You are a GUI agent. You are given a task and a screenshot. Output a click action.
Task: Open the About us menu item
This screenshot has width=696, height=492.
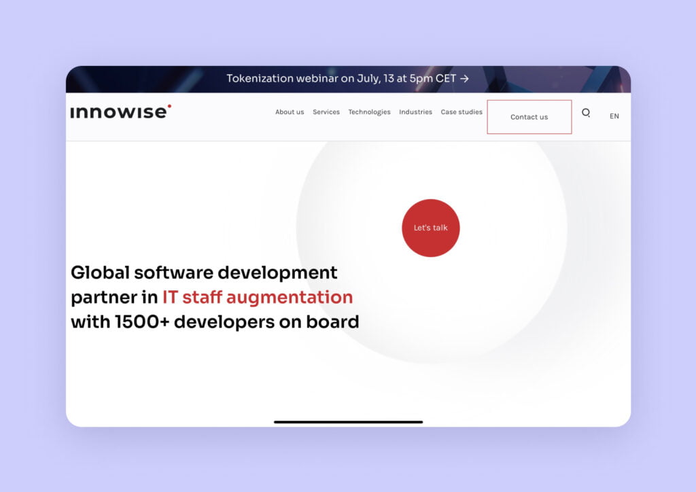point(290,112)
